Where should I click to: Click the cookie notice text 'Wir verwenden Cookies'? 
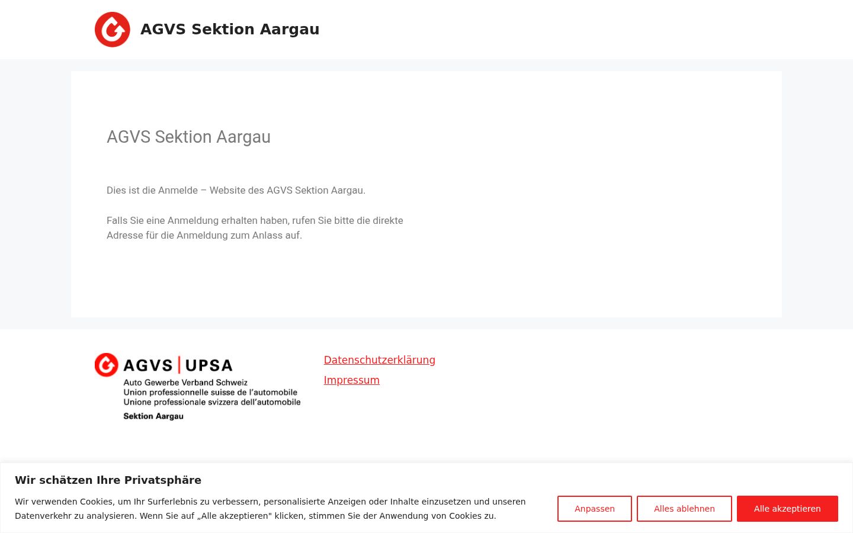pyautogui.click(x=270, y=509)
